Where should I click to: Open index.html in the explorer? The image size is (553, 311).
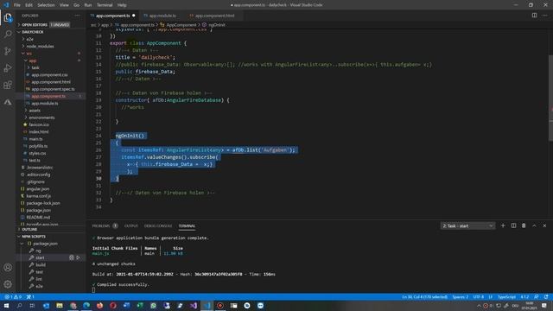coord(39,132)
